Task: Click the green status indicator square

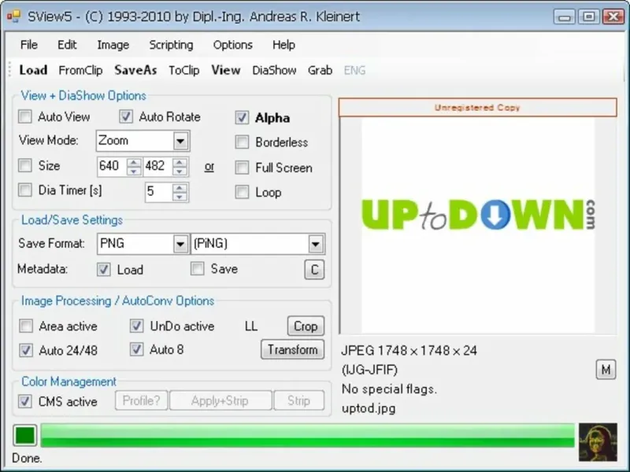Action: tap(25, 436)
